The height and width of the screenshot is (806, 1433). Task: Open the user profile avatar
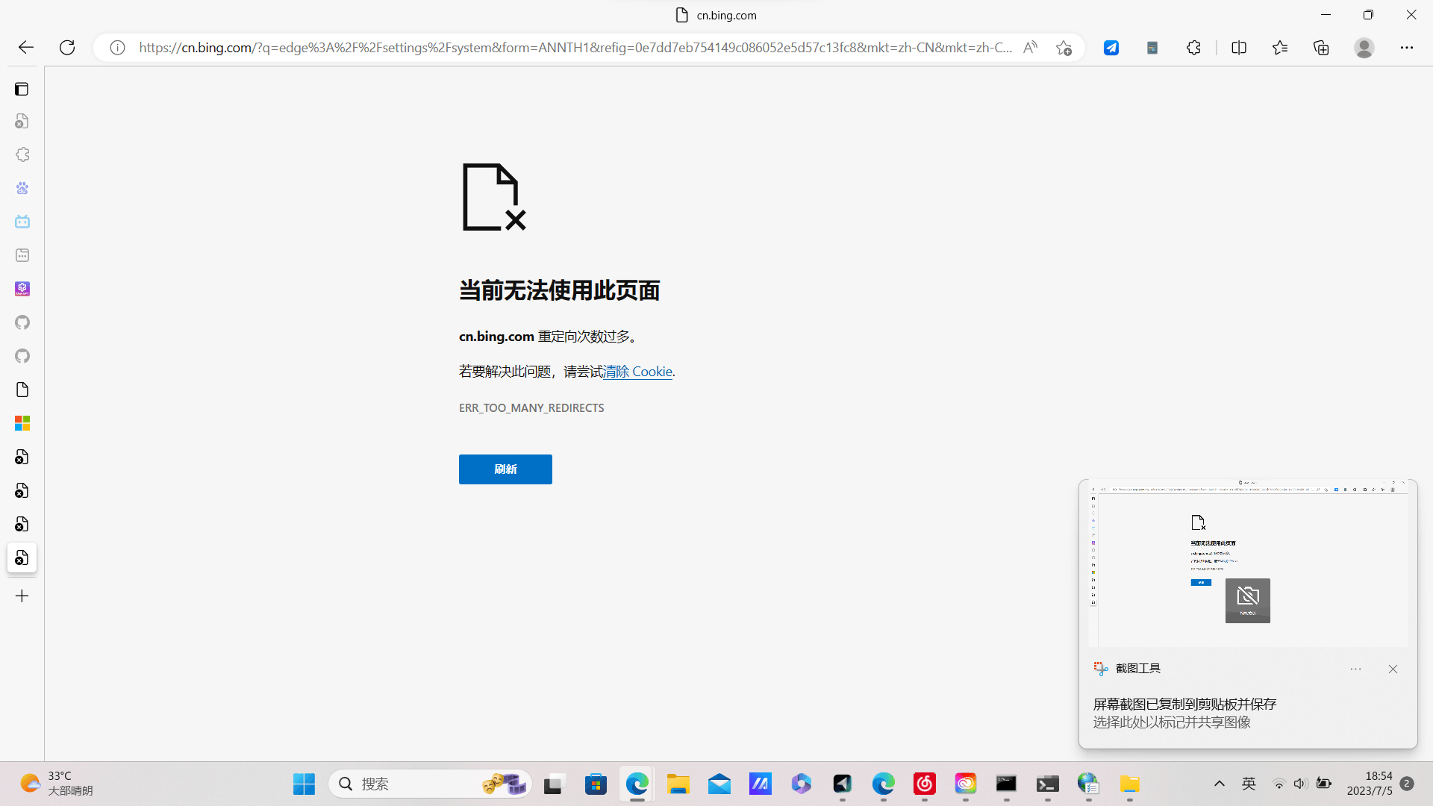(1364, 48)
